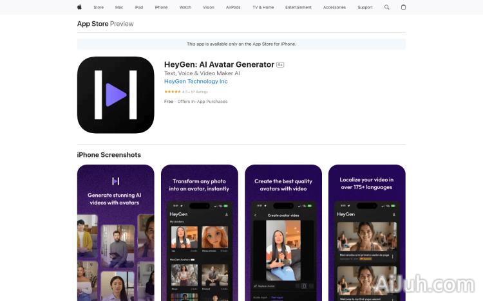
Task: Open the iPad menu
Action: point(139,7)
